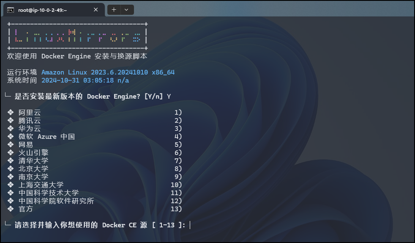Click the '清华大学' mirror row

tap(95, 160)
